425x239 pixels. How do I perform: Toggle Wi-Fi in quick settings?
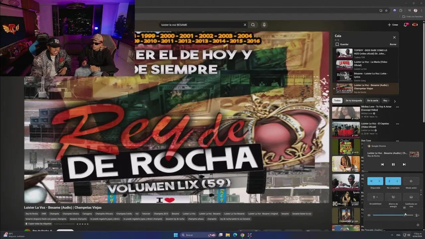point(371,181)
